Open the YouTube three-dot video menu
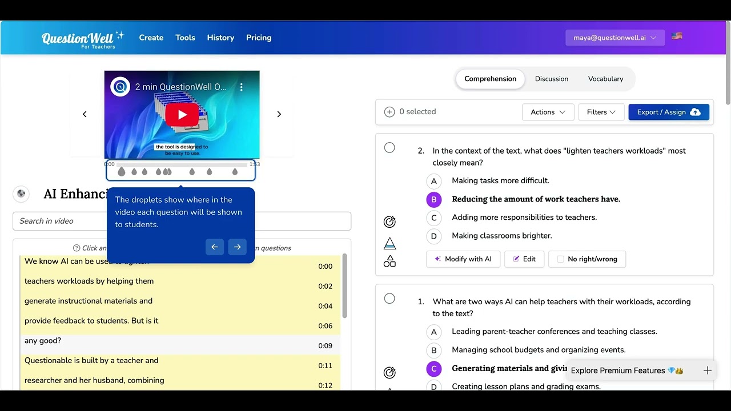 click(x=242, y=87)
